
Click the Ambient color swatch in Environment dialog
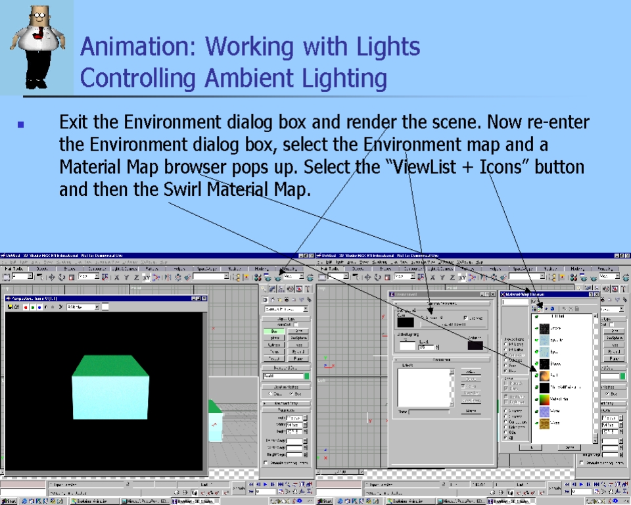(x=475, y=345)
